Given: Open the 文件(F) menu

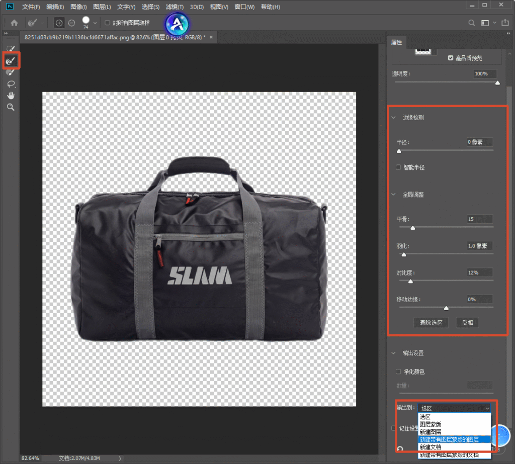Looking at the screenshot, I should pyautogui.click(x=31, y=7).
